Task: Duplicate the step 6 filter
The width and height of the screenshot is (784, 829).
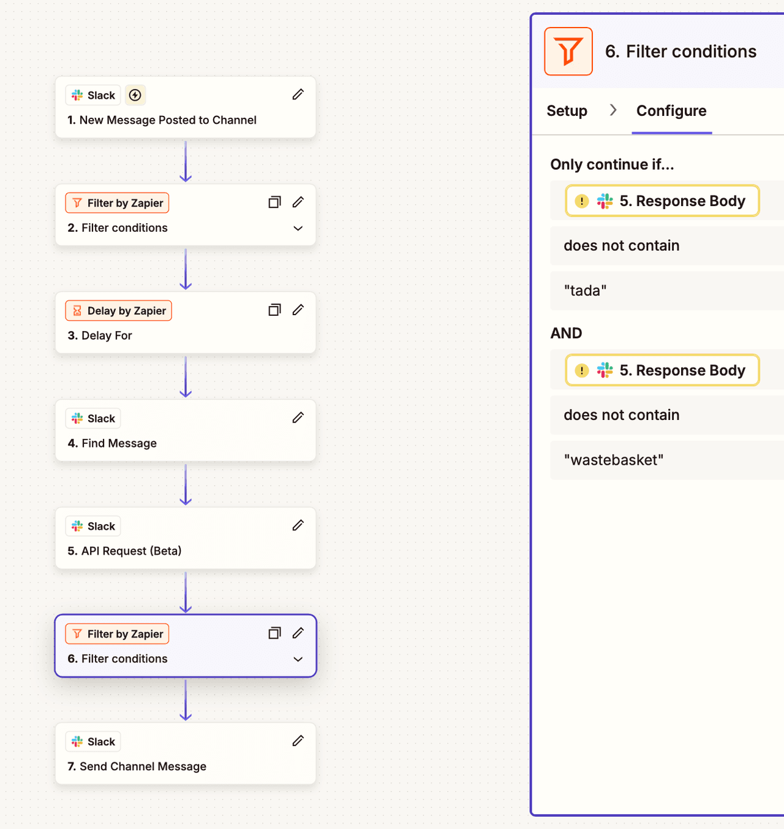Action: point(274,633)
